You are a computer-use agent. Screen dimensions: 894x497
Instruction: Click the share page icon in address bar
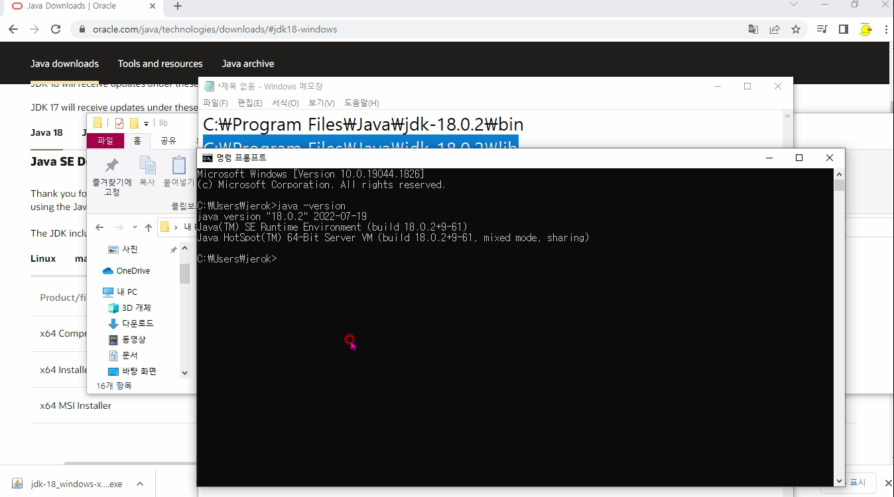point(775,29)
